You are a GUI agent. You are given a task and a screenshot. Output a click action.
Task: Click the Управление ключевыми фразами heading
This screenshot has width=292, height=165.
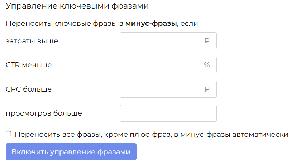click(77, 6)
